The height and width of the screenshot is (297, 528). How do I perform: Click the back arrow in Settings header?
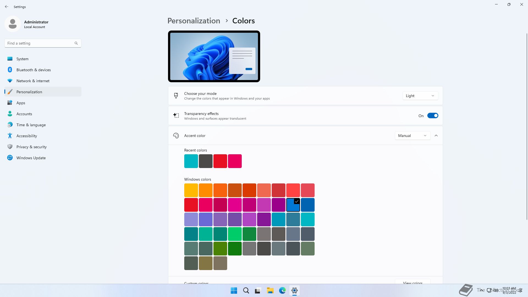(7, 7)
